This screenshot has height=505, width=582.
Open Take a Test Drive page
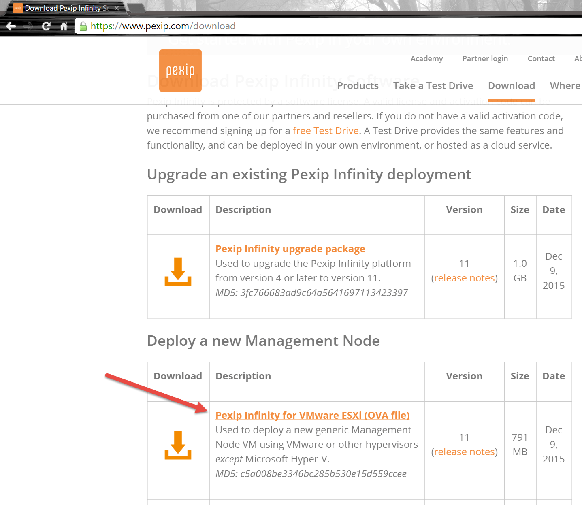[433, 86]
